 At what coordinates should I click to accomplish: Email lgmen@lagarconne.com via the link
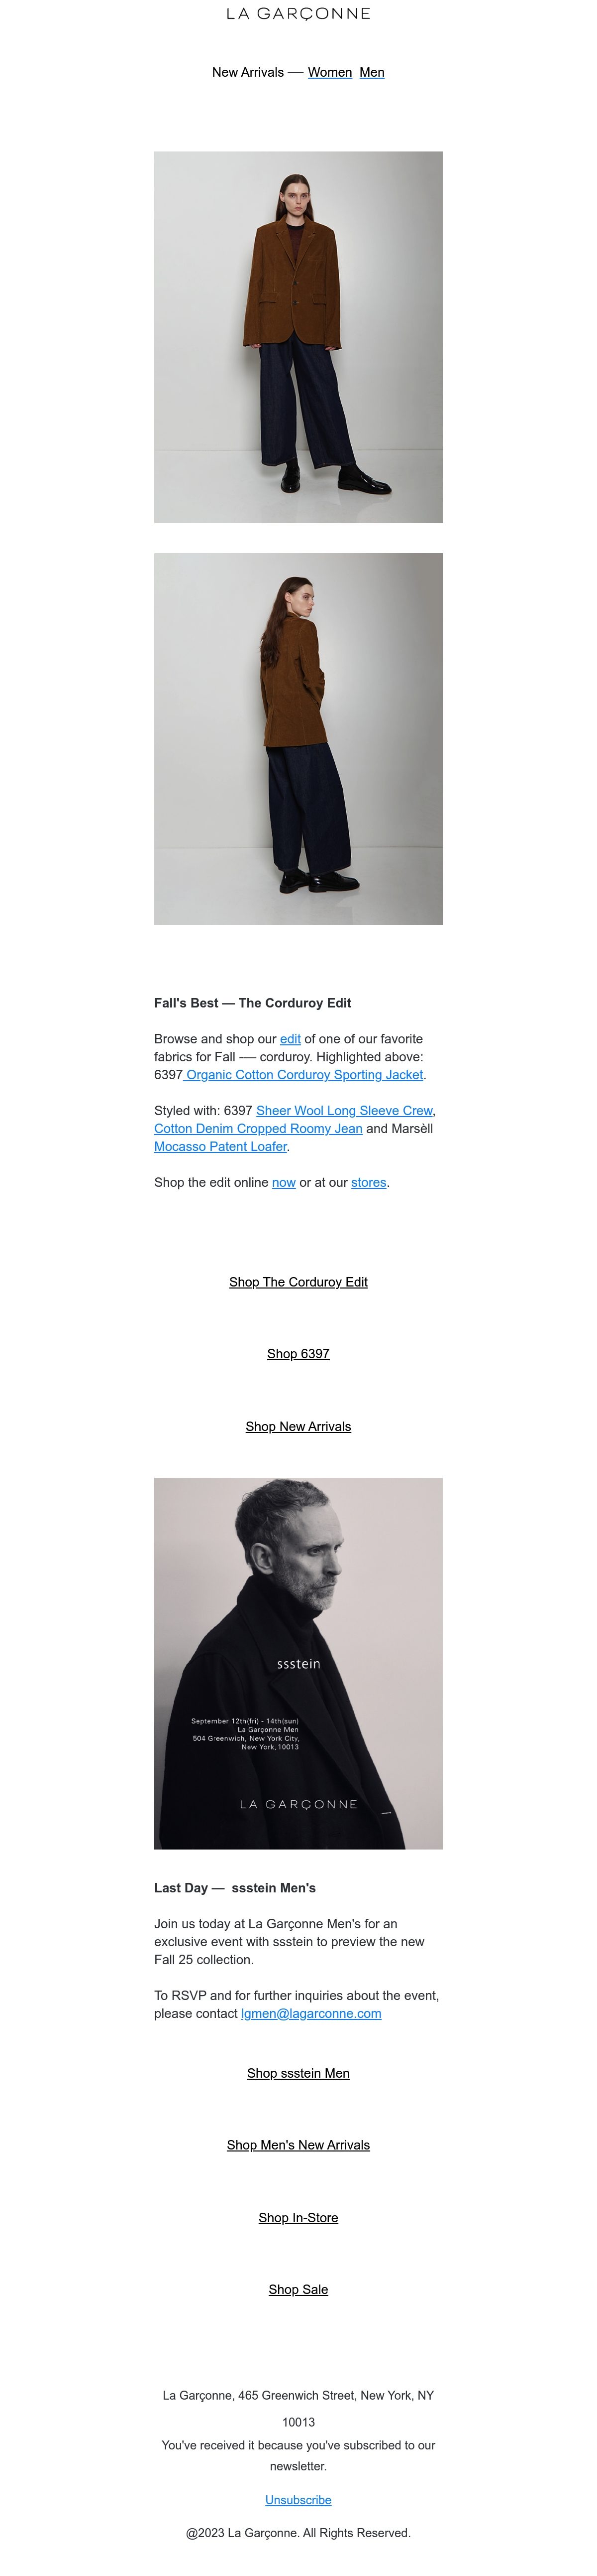(x=310, y=2014)
